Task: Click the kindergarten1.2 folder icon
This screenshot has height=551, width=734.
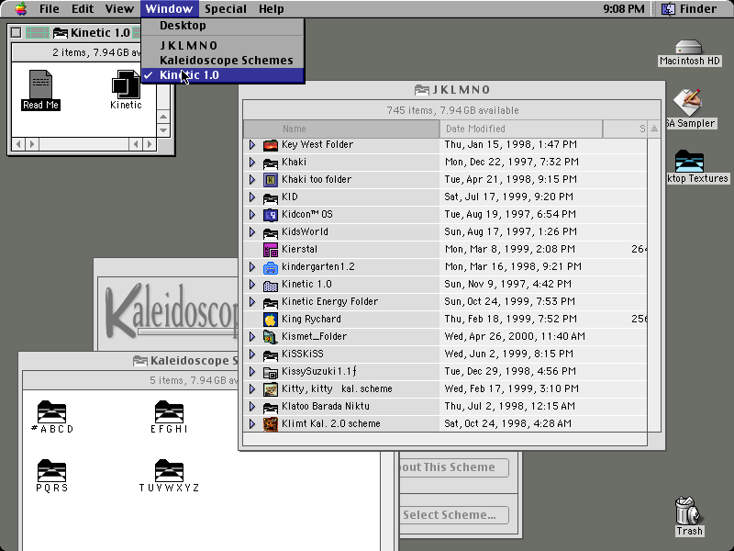Action: click(271, 267)
